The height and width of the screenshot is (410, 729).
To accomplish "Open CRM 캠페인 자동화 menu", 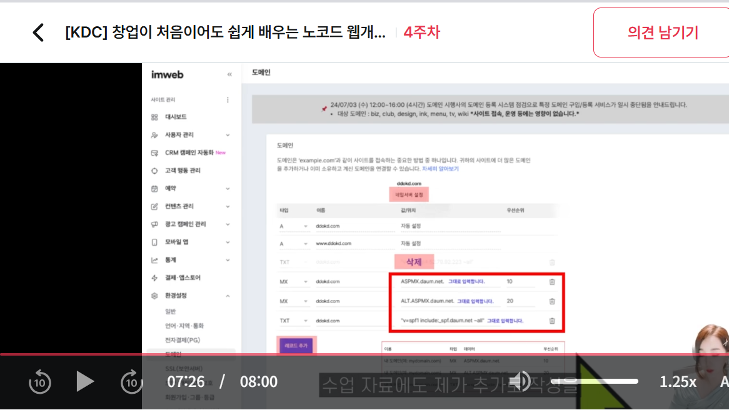I will point(189,152).
